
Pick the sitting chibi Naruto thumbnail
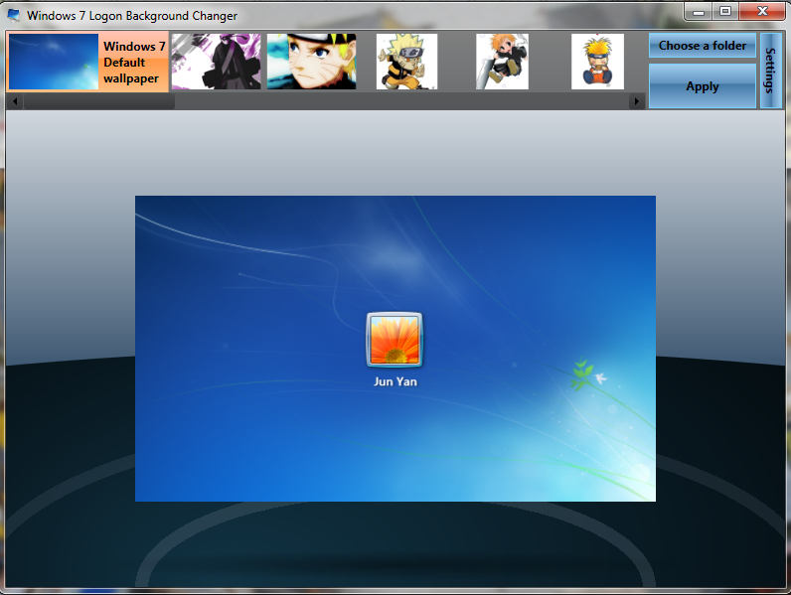[597, 62]
